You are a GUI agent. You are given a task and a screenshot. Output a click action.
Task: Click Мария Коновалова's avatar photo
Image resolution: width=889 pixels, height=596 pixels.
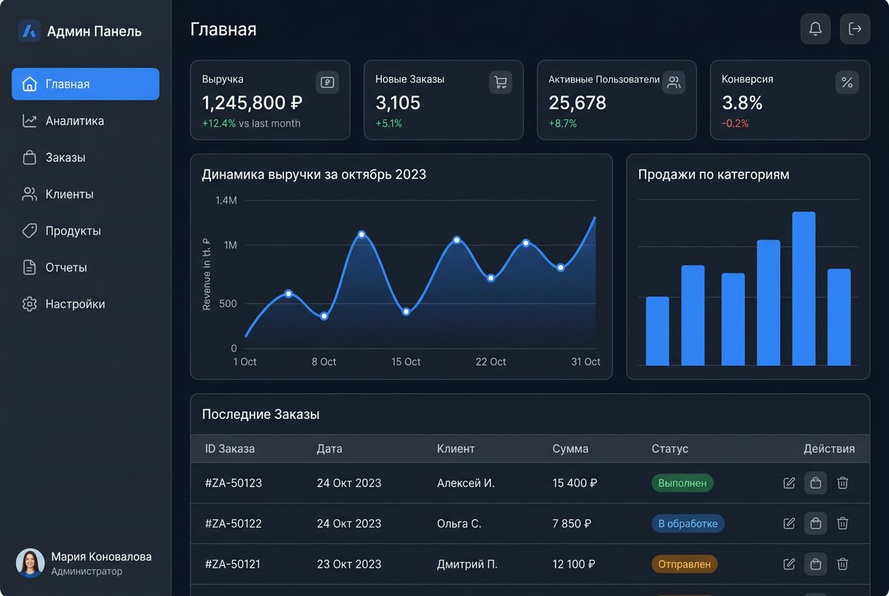coord(30,563)
